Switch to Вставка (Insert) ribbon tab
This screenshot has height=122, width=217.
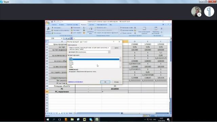click(x=62, y=25)
